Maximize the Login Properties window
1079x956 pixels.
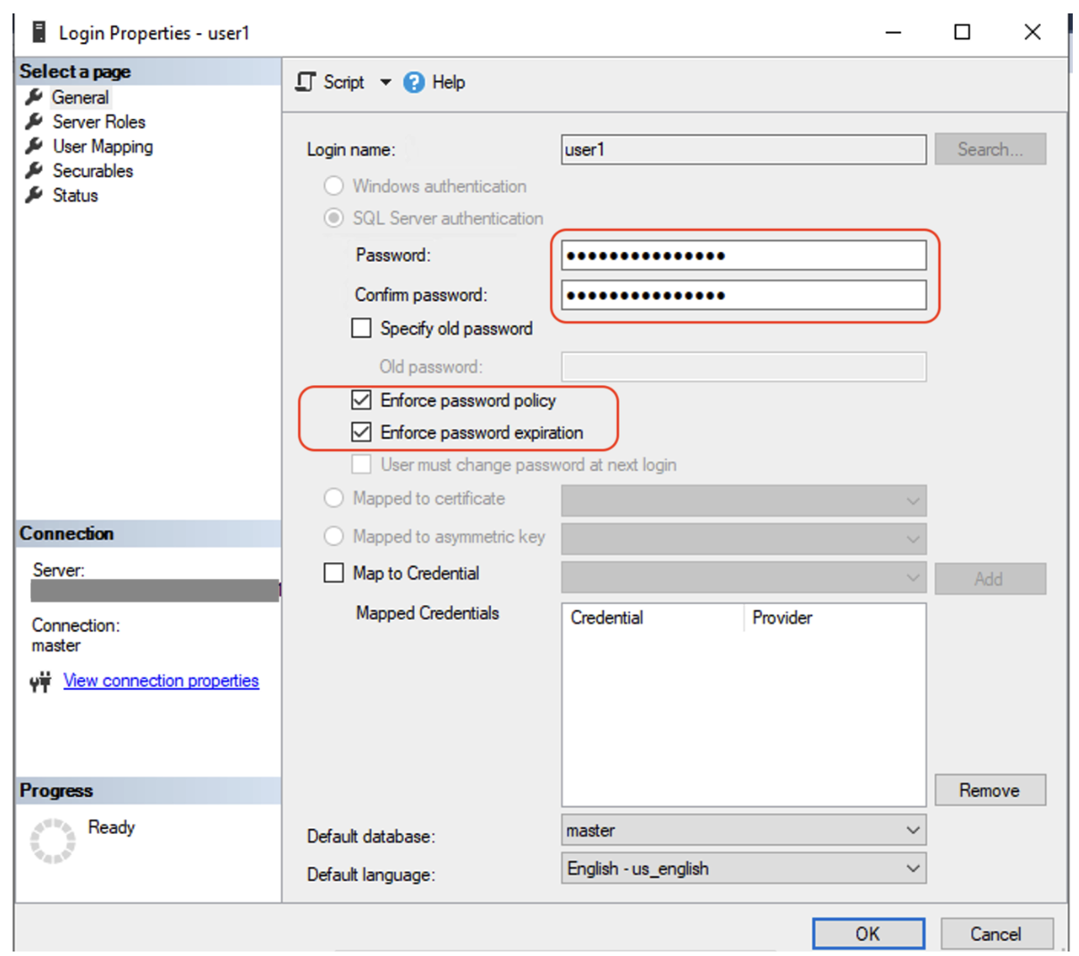coord(962,32)
